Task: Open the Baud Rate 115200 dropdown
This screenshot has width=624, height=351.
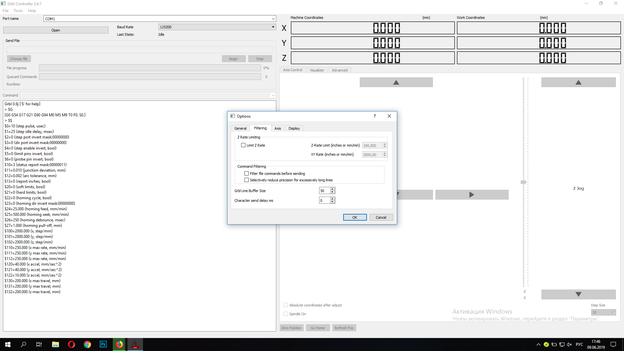Action: click(x=273, y=27)
